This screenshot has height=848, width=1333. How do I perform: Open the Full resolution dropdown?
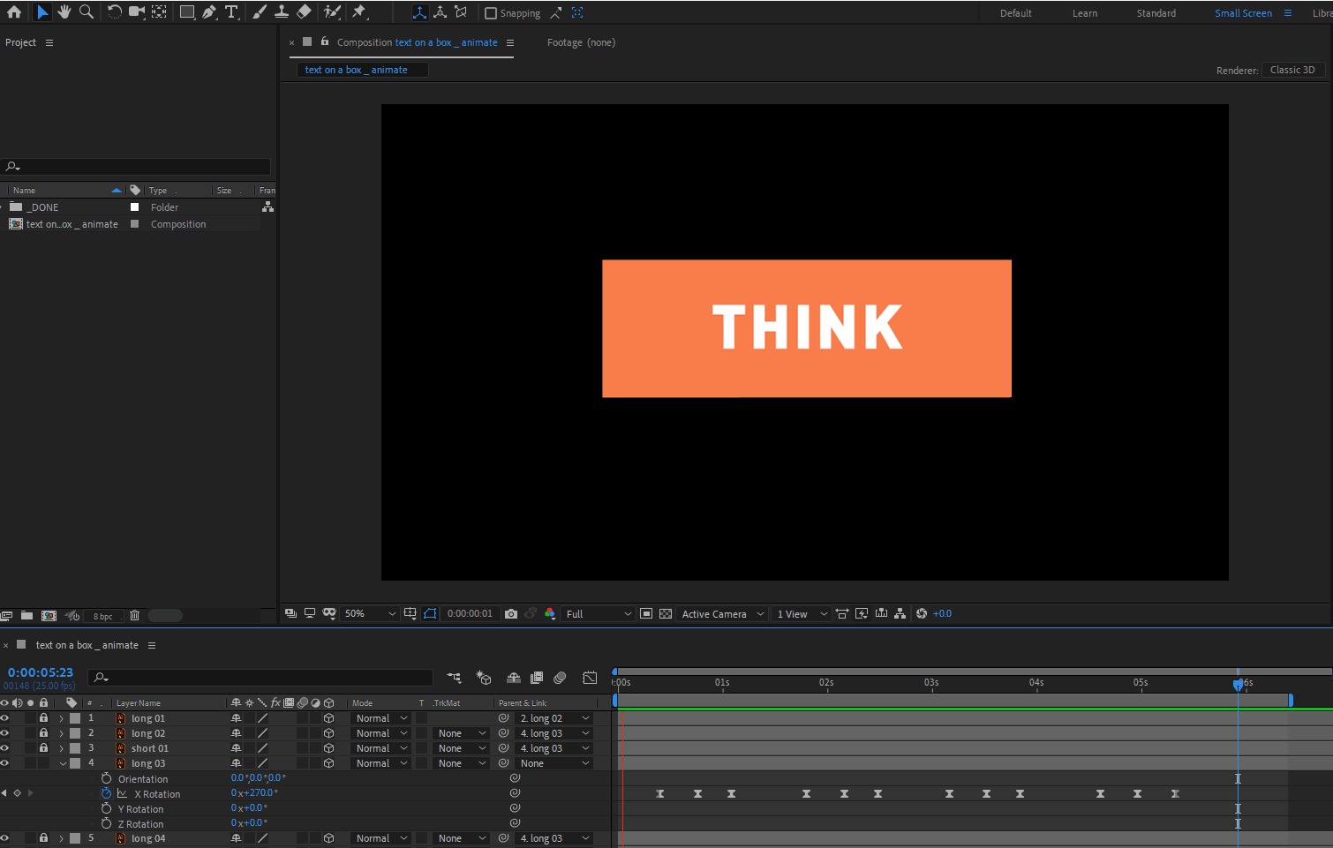click(599, 614)
